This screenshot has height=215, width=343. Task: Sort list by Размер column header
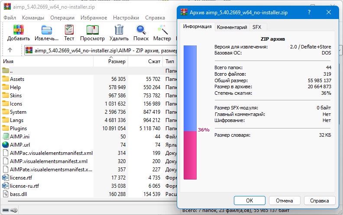pyautogui.click(x=111, y=61)
